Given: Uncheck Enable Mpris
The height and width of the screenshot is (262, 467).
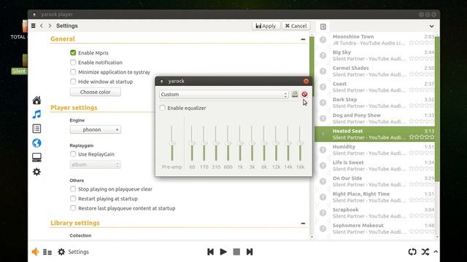Looking at the screenshot, I should tap(73, 53).
